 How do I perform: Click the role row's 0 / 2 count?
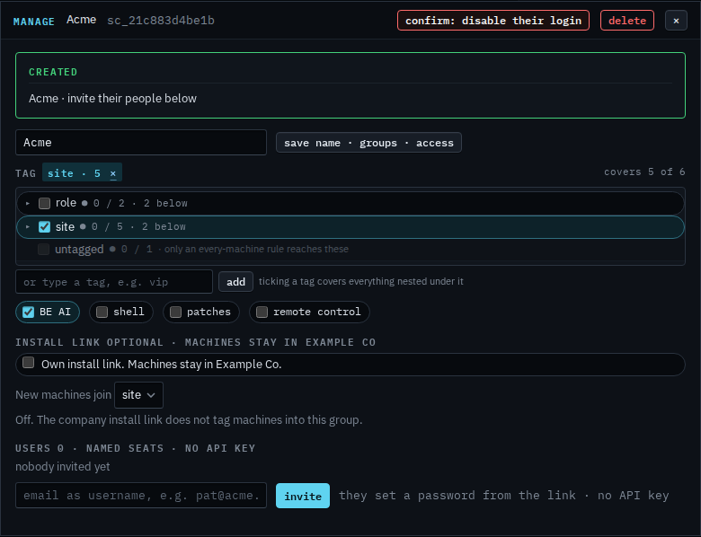click(109, 203)
